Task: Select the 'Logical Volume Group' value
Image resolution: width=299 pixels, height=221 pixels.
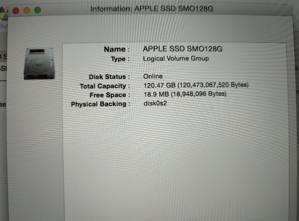Action: pos(176,59)
